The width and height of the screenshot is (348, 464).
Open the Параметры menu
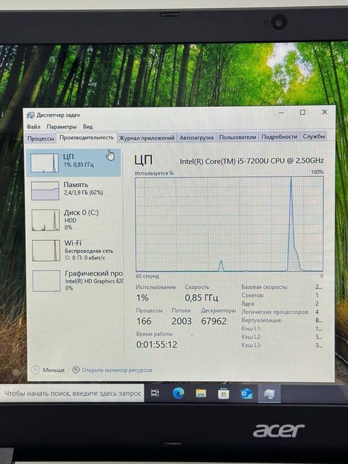tap(62, 127)
